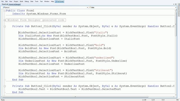The width and height of the screenshot is (180, 101).
Task: Click 'Handles Button1.C' at end of line
Action: pos(161,26)
